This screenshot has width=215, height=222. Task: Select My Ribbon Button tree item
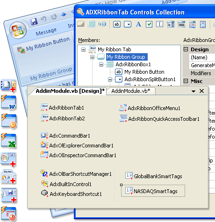pos(144,72)
